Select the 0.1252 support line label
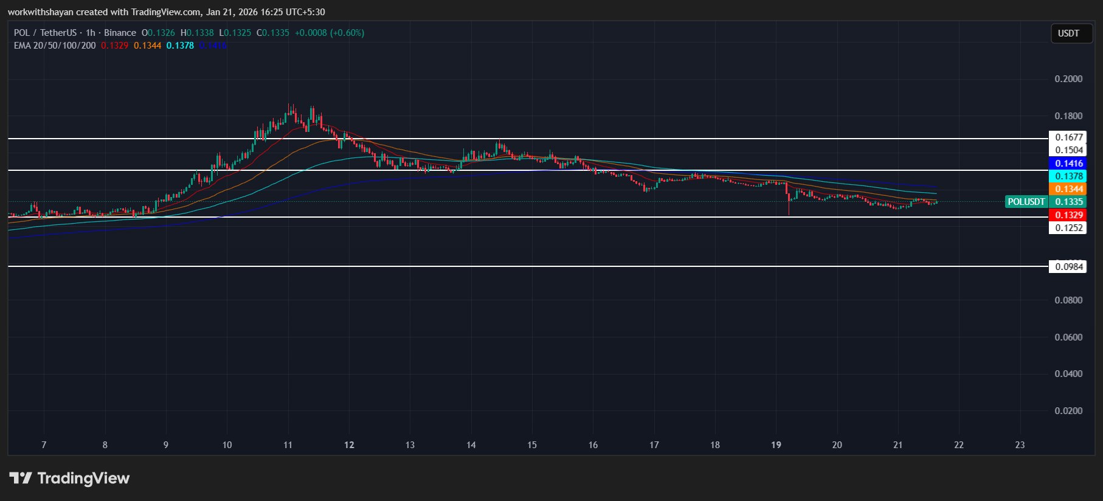This screenshot has height=501, width=1103. (x=1068, y=228)
